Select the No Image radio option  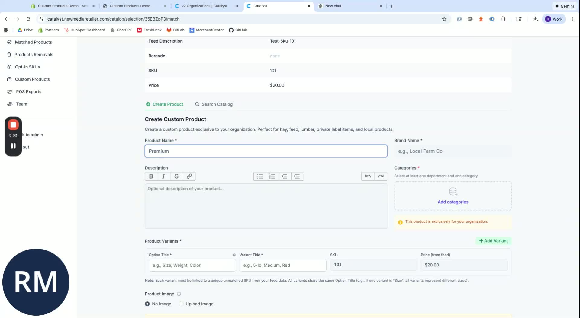point(147,304)
